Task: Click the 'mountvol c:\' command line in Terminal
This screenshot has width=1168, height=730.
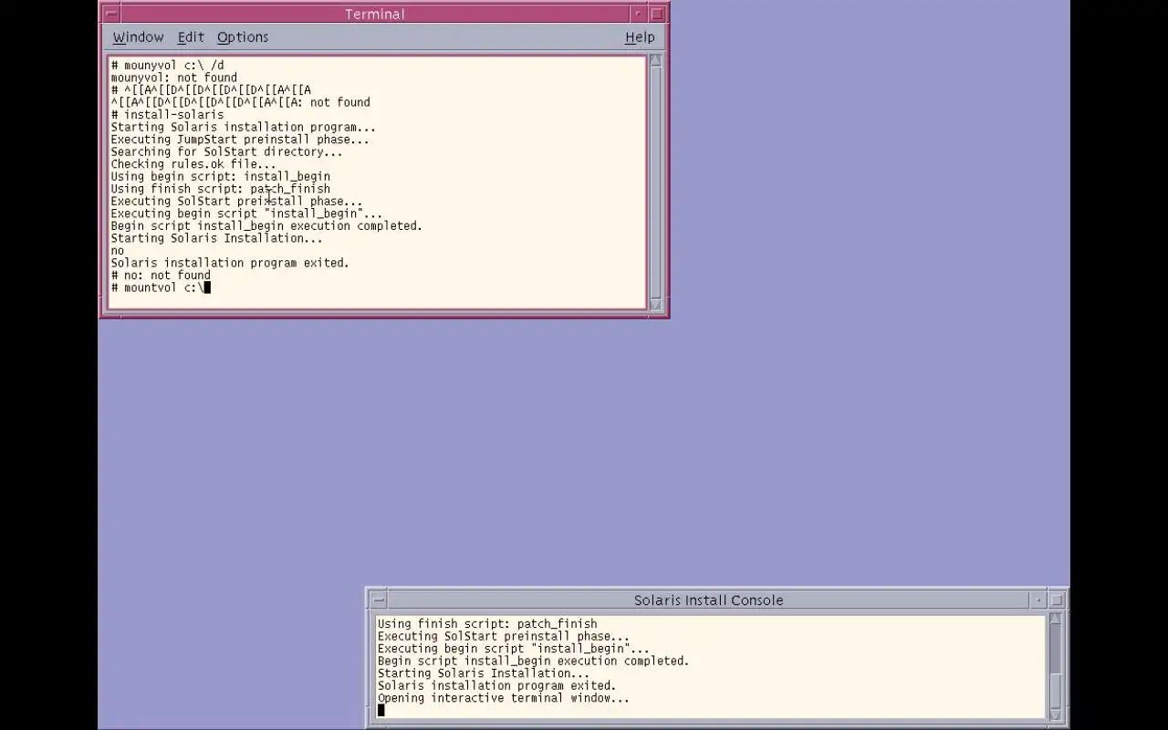Action: tap(161, 287)
